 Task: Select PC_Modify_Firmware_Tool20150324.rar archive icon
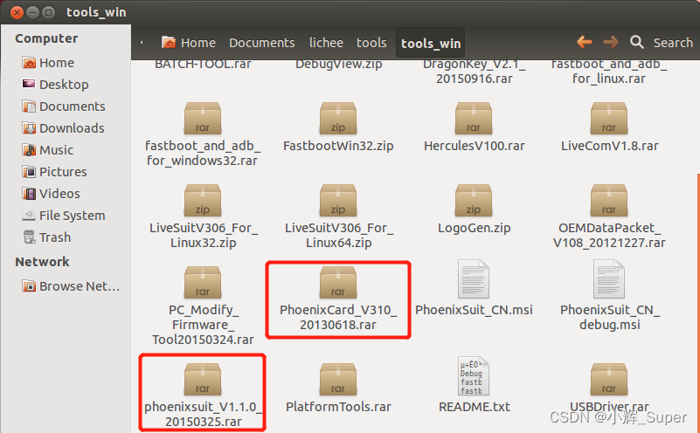click(x=203, y=283)
